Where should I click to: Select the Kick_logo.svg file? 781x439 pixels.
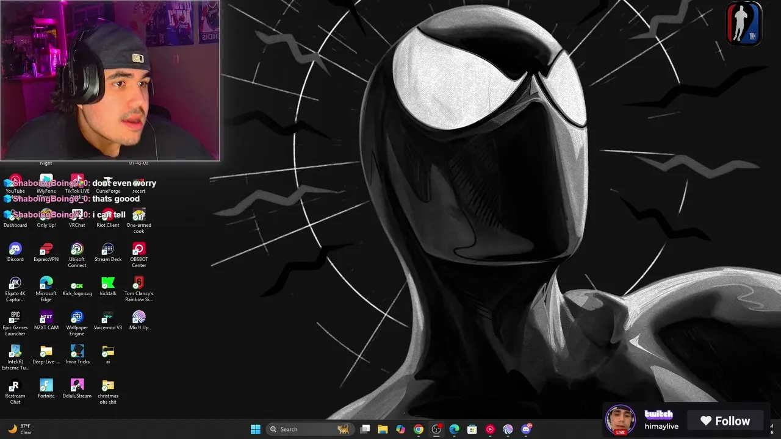tap(77, 287)
